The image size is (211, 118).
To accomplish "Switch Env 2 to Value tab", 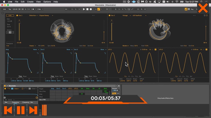I will pyautogui.click(x=61, y=76).
